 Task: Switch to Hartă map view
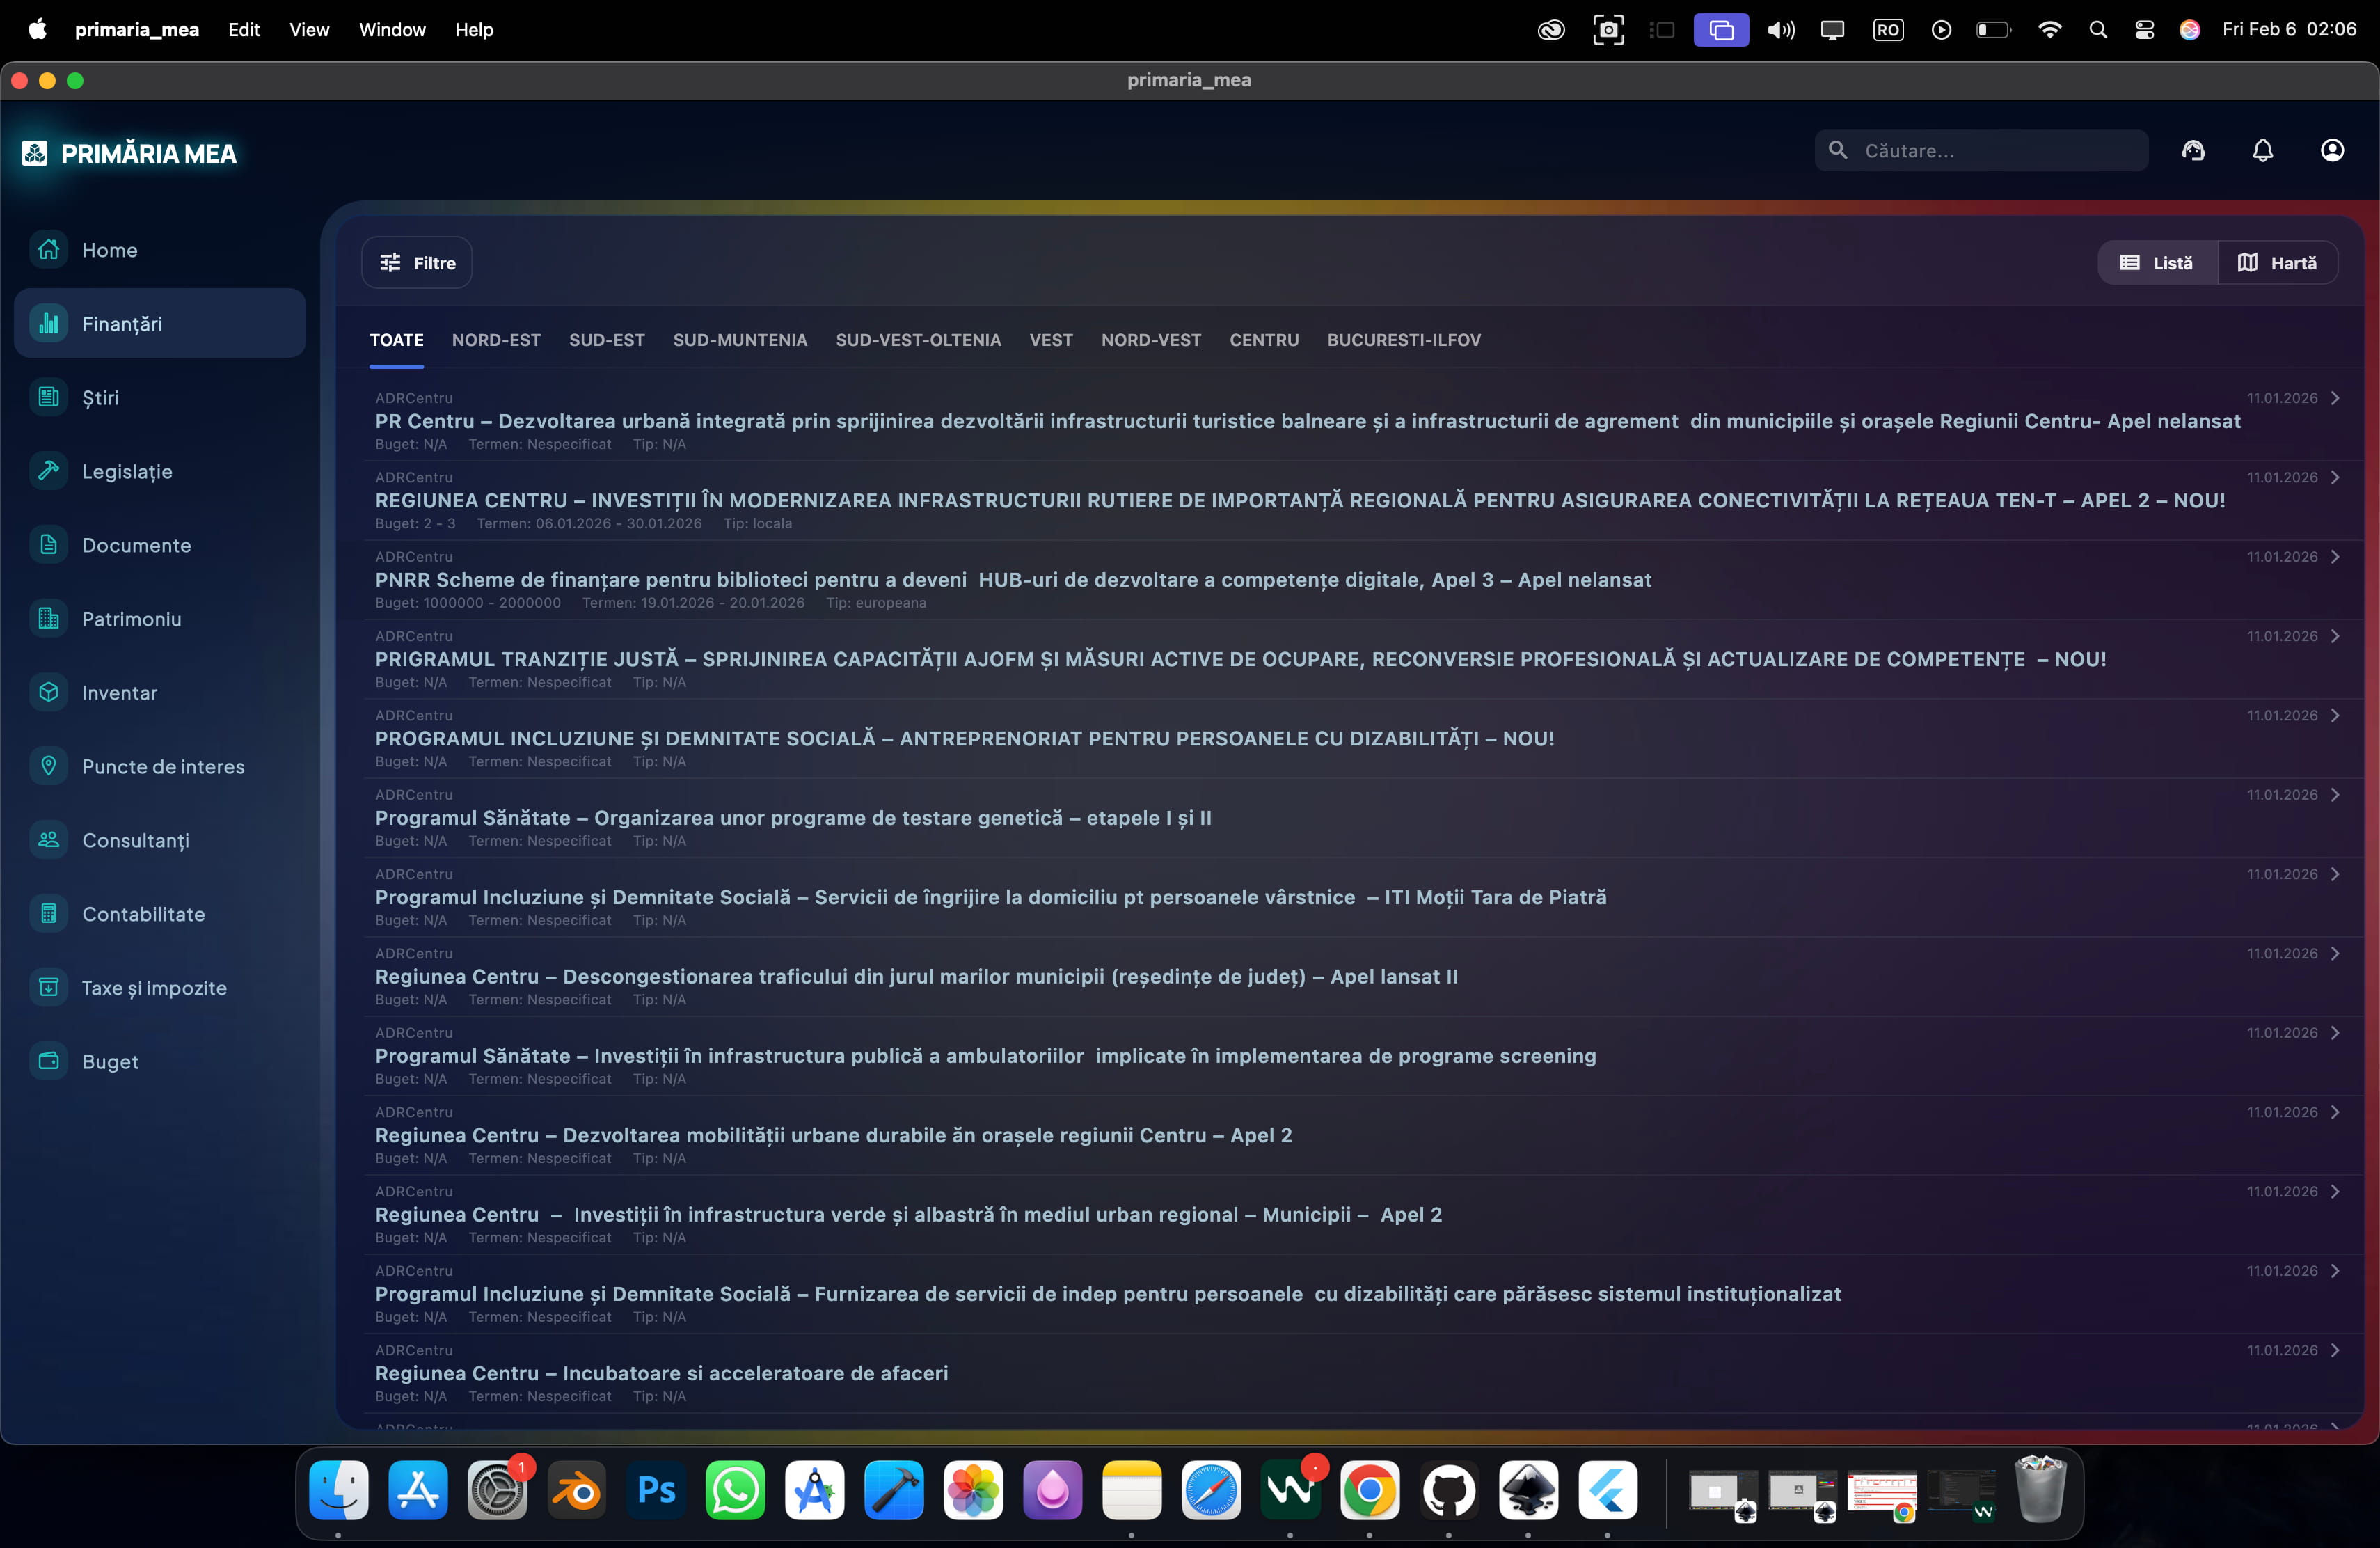pyautogui.click(x=2277, y=263)
